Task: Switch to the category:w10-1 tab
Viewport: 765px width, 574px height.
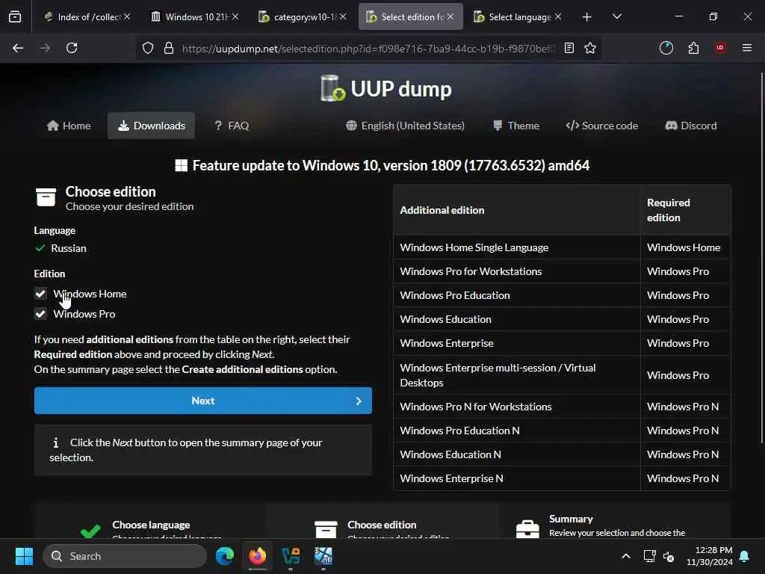Action: tap(303, 16)
